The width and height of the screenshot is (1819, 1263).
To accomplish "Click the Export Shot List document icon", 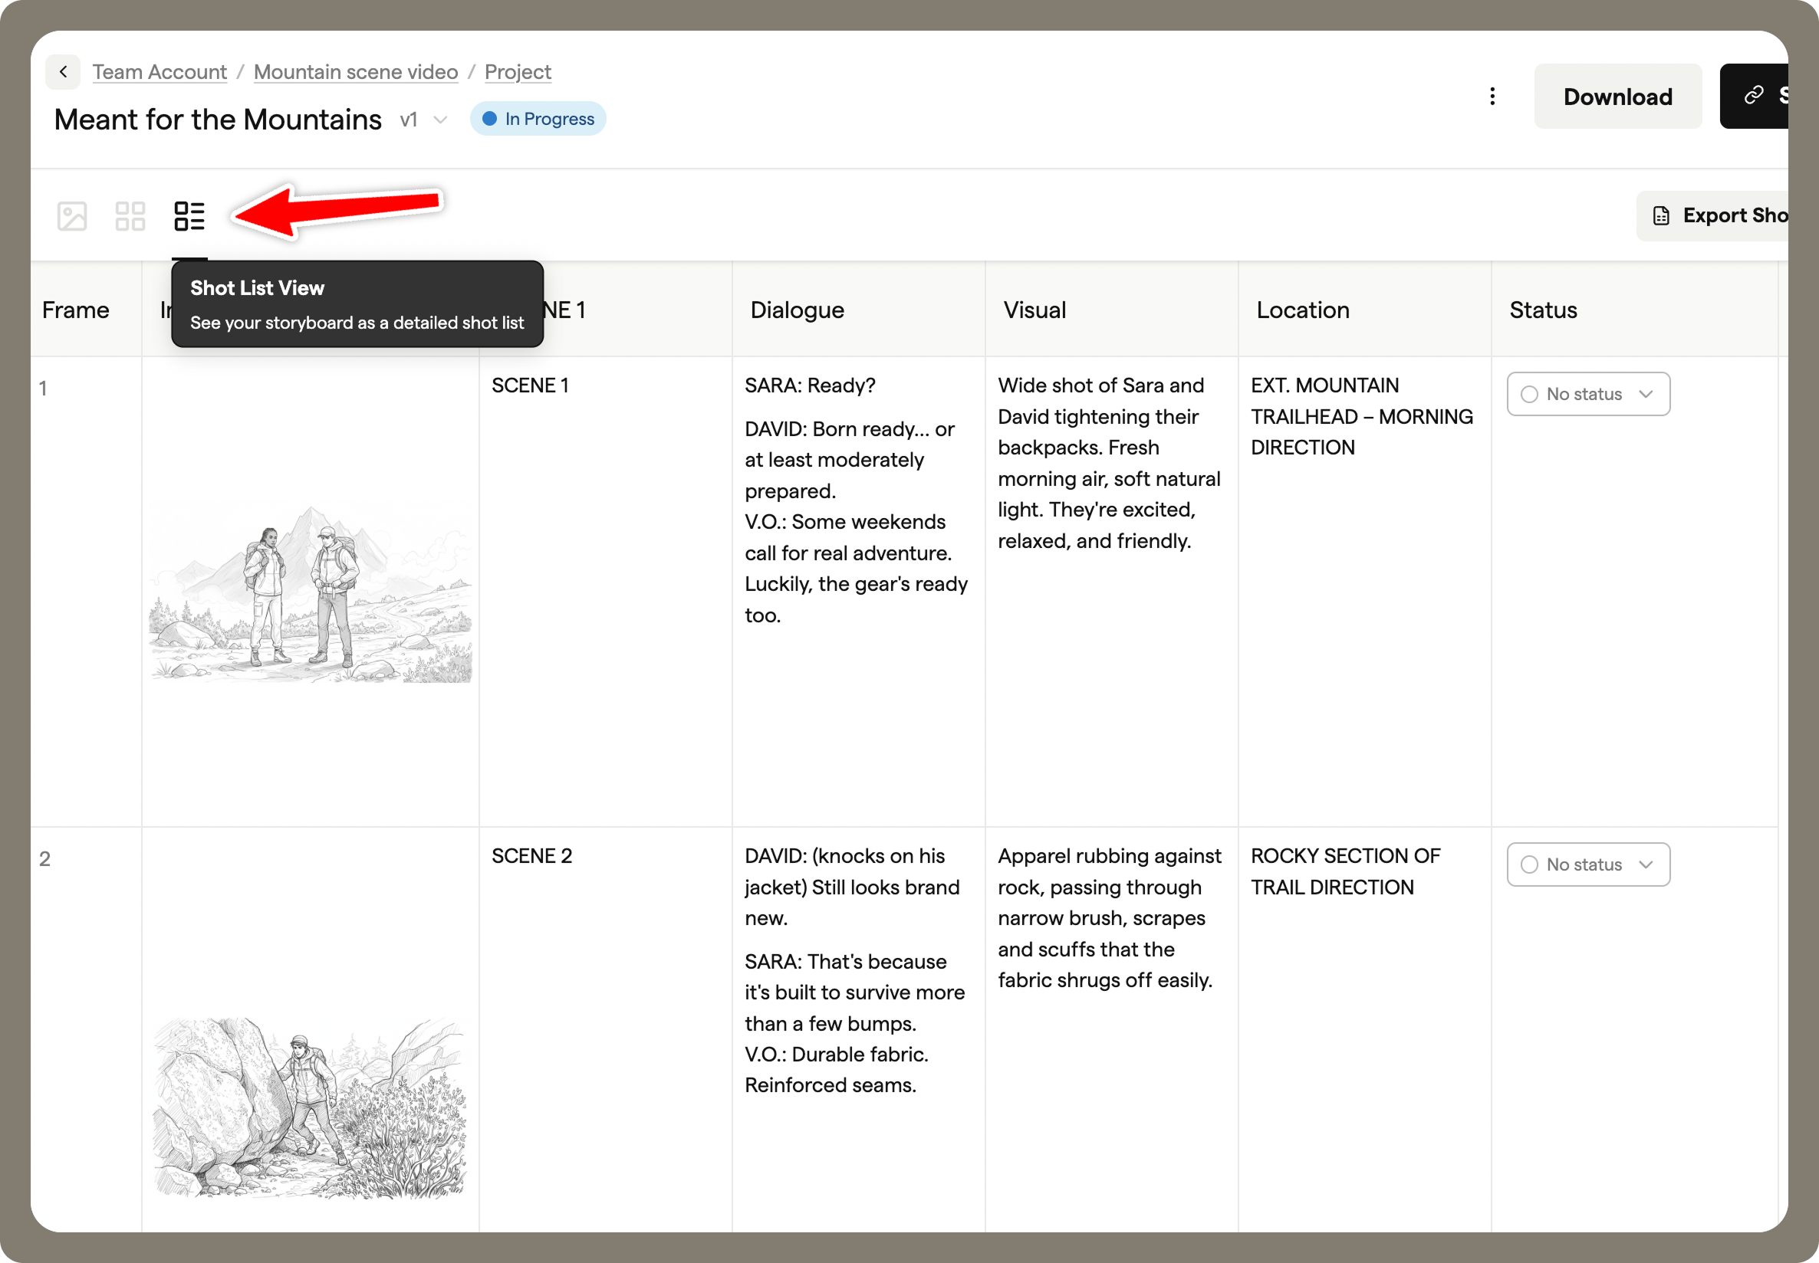I will pos(1662,216).
